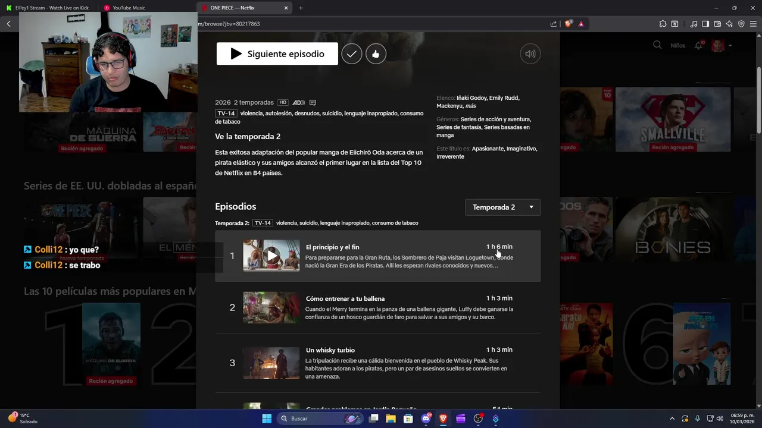Open Brave Shields lion icon
This screenshot has width=762, height=428.
point(569,24)
